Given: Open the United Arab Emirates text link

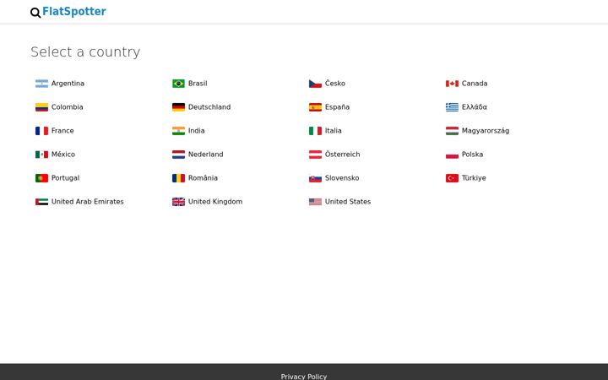Looking at the screenshot, I should (88, 202).
